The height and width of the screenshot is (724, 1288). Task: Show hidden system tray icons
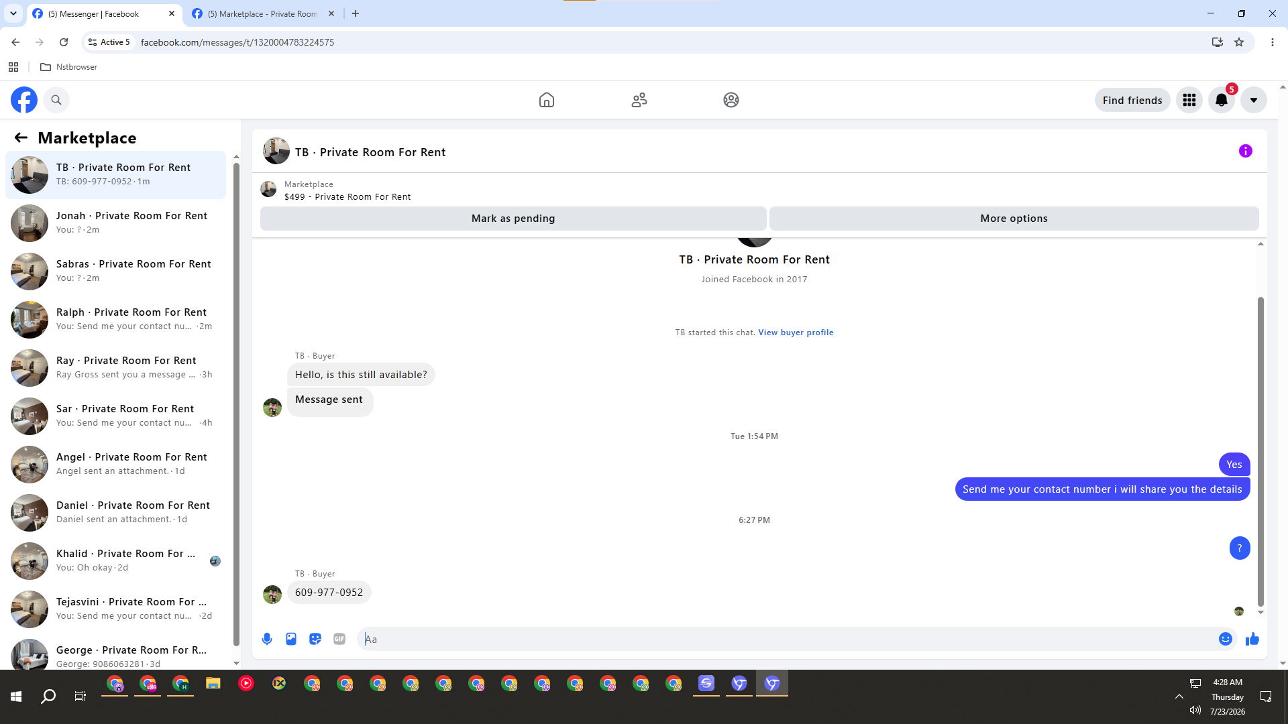coord(1179,697)
